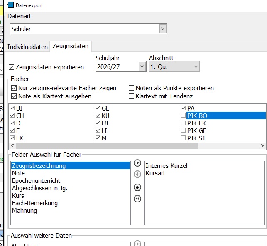Viewport: 267px width, 246px height.
Task: Uncheck subject EK
Action: [x=12, y=138]
